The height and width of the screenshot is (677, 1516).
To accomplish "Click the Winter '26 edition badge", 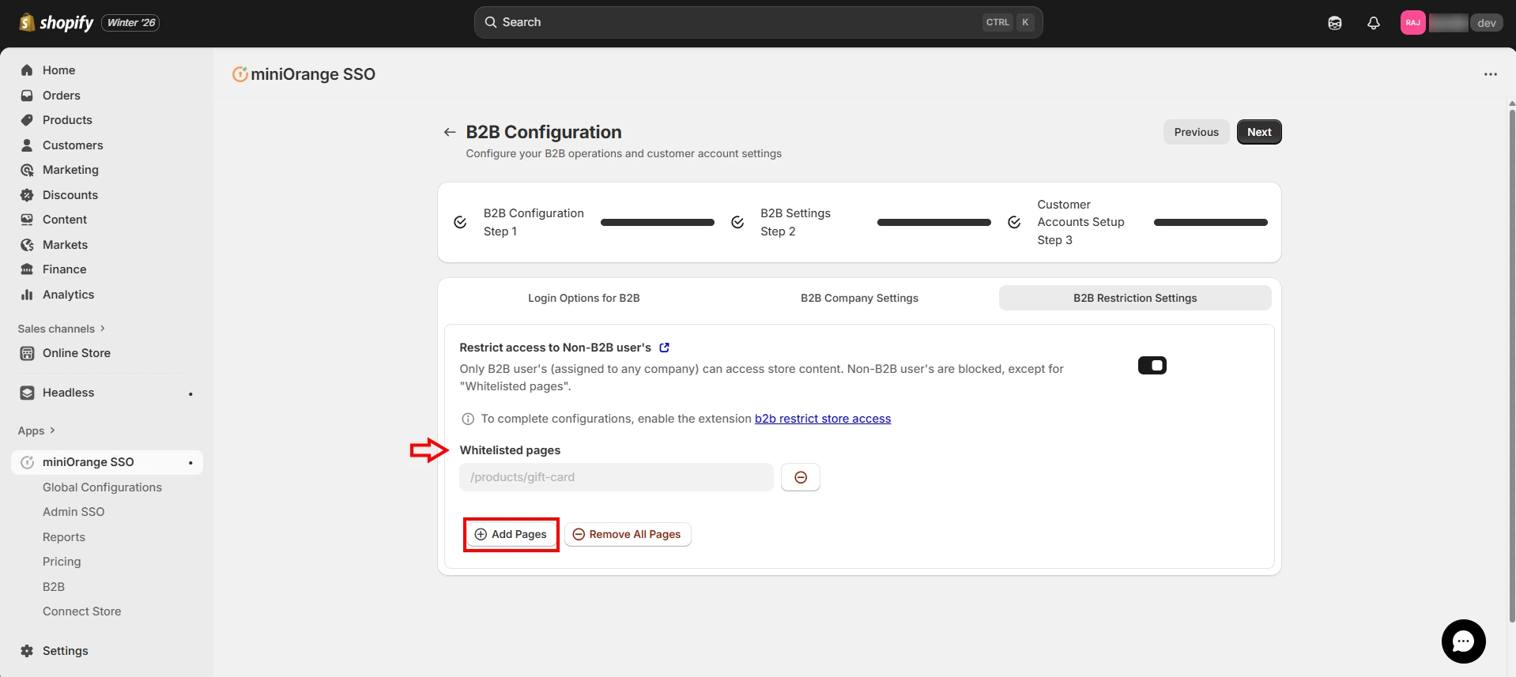I will click(x=130, y=22).
